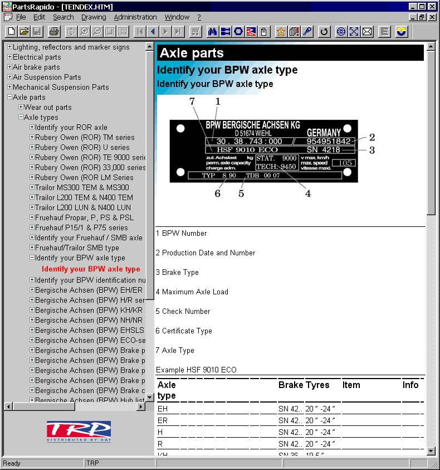Image resolution: width=440 pixels, height=470 pixels.
Task: Expand the Air Suspension Parts node
Action: click(x=9, y=77)
